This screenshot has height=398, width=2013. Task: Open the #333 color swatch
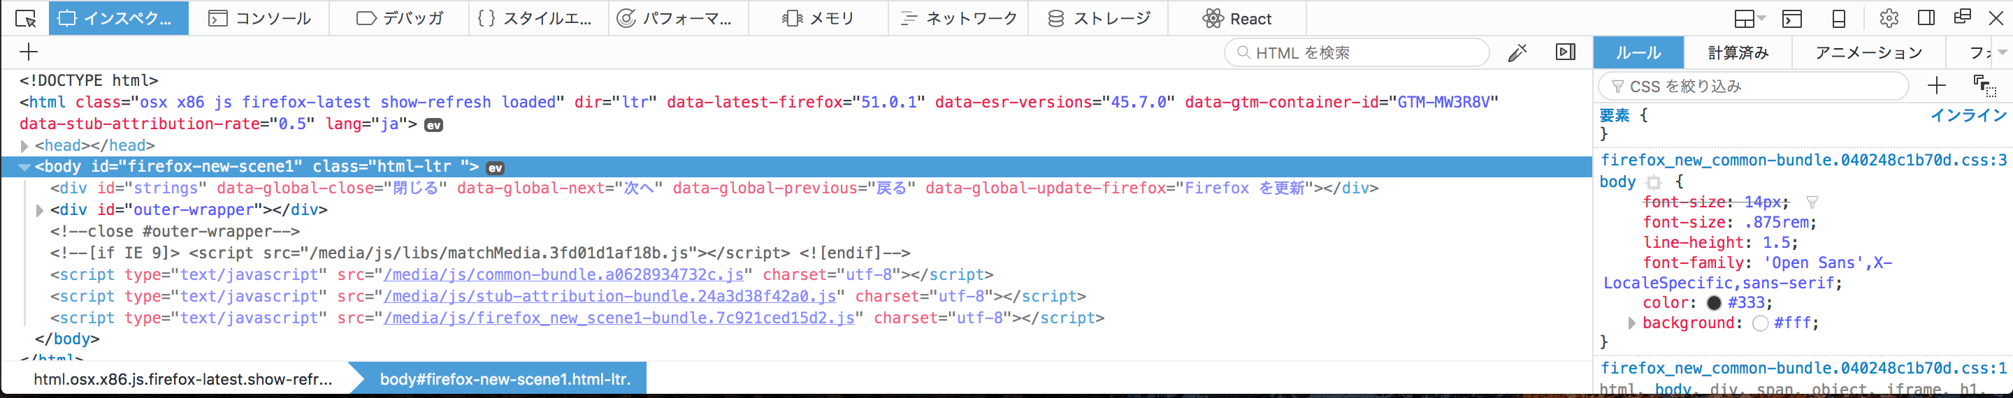click(x=1715, y=303)
